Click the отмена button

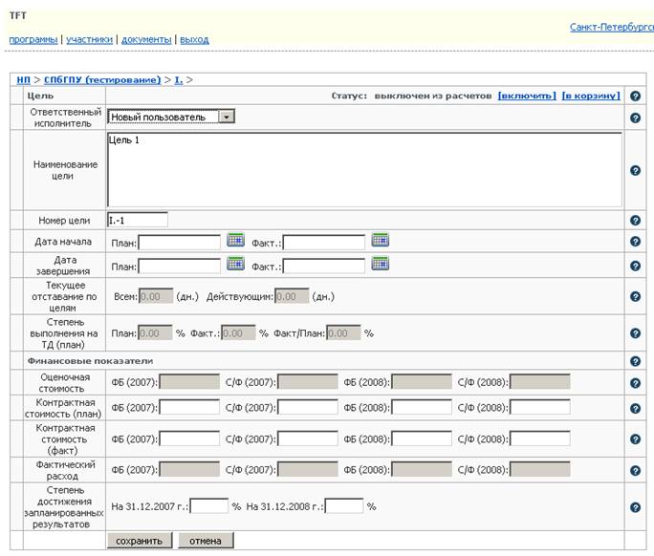[206, 541]
